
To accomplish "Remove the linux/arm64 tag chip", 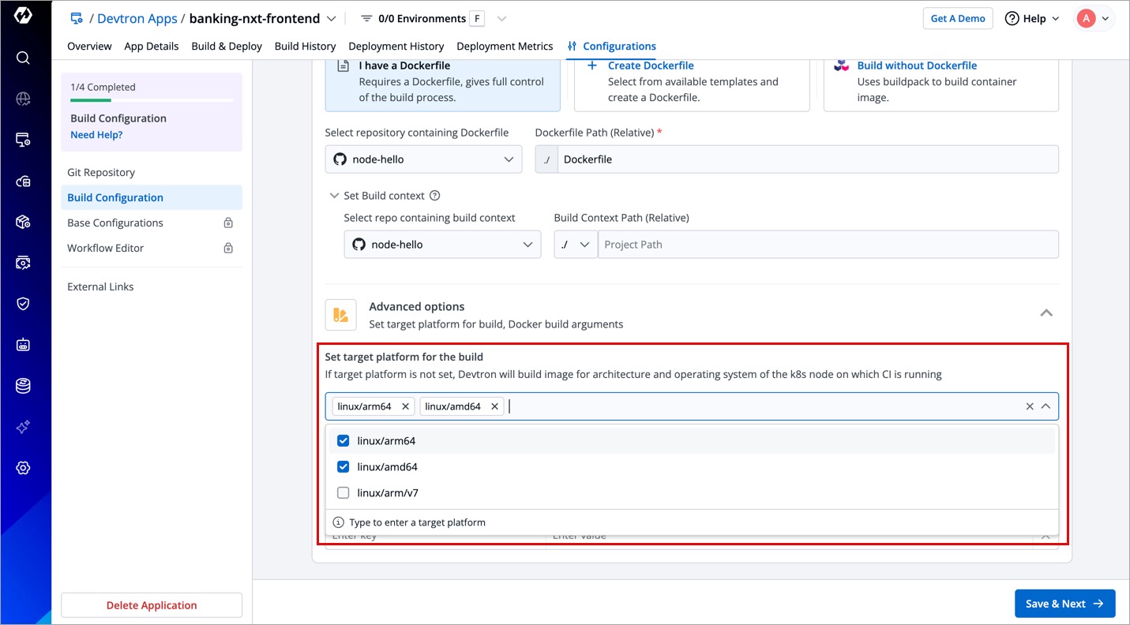I will pyautogui.click(x=405, y=406).
